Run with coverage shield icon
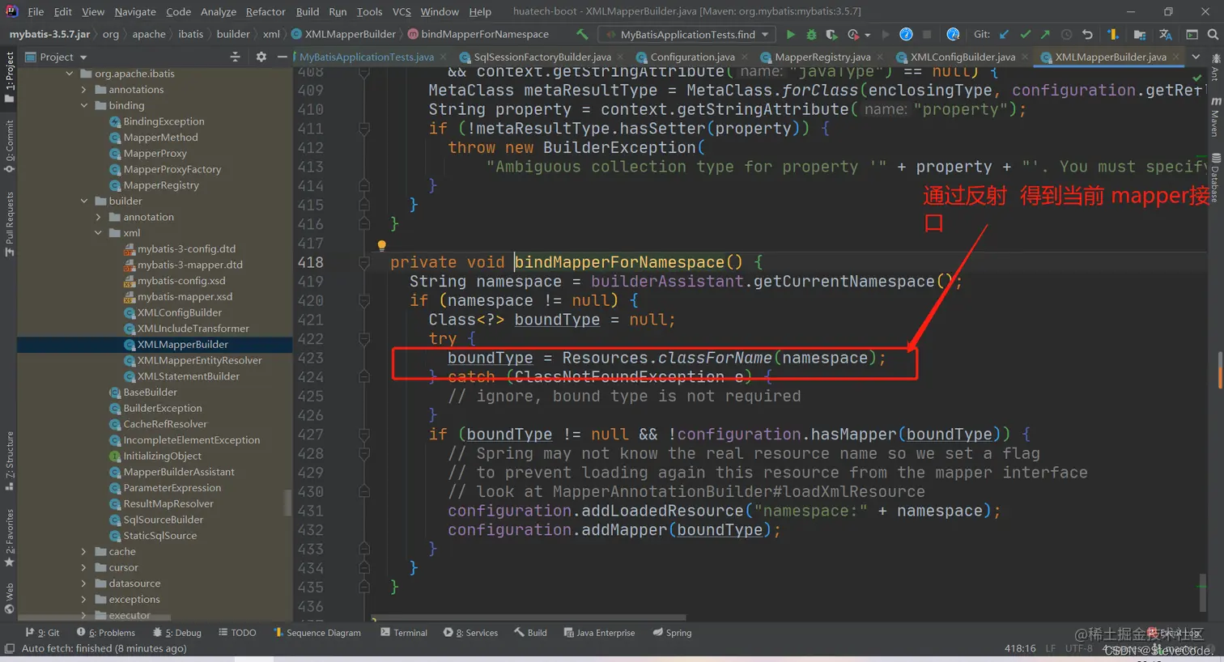This screenshot has height=662, width=1224. (x=831, y=34)
